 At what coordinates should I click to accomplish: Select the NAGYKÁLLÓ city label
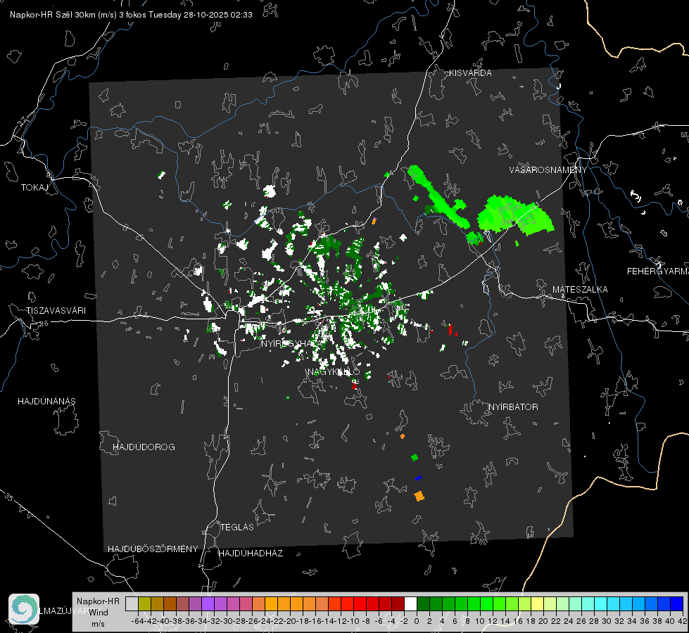coord(334,373)
